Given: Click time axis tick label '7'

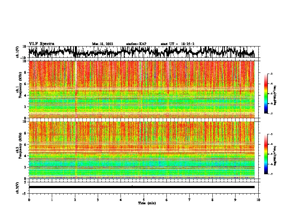Looking at the screenshot, I should [x=190, y=200].
